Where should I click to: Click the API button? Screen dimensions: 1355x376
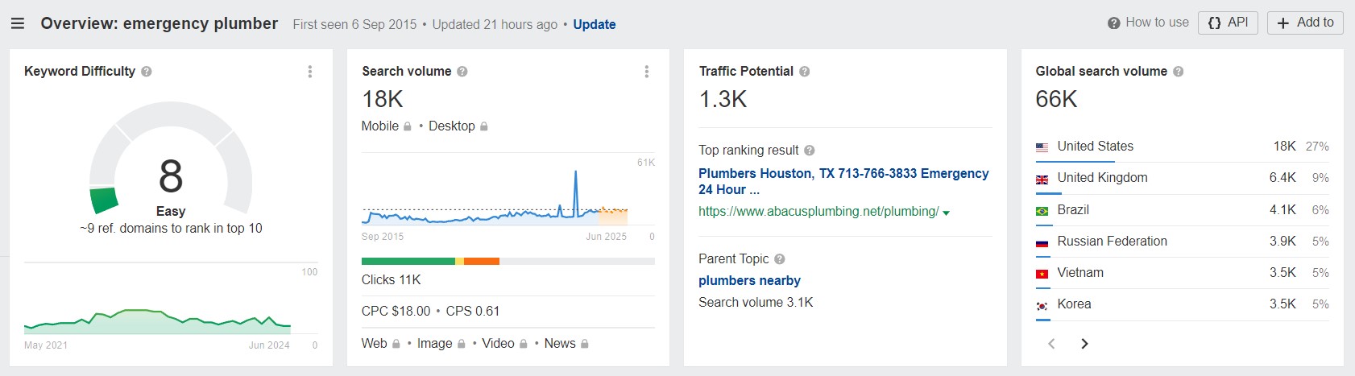point(1228,23)
